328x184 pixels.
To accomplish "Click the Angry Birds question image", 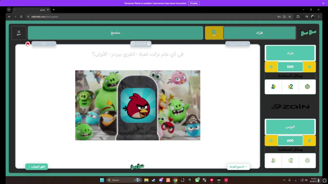I will (138, 105).
